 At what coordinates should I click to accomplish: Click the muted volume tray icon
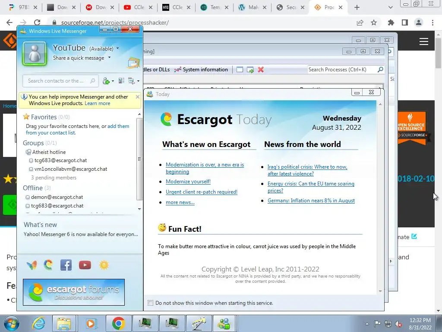point(398,324)
